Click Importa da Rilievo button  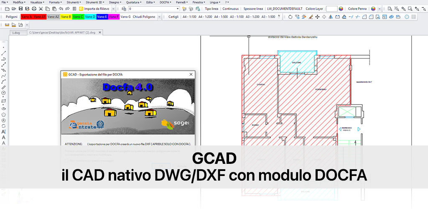[94, 9]
